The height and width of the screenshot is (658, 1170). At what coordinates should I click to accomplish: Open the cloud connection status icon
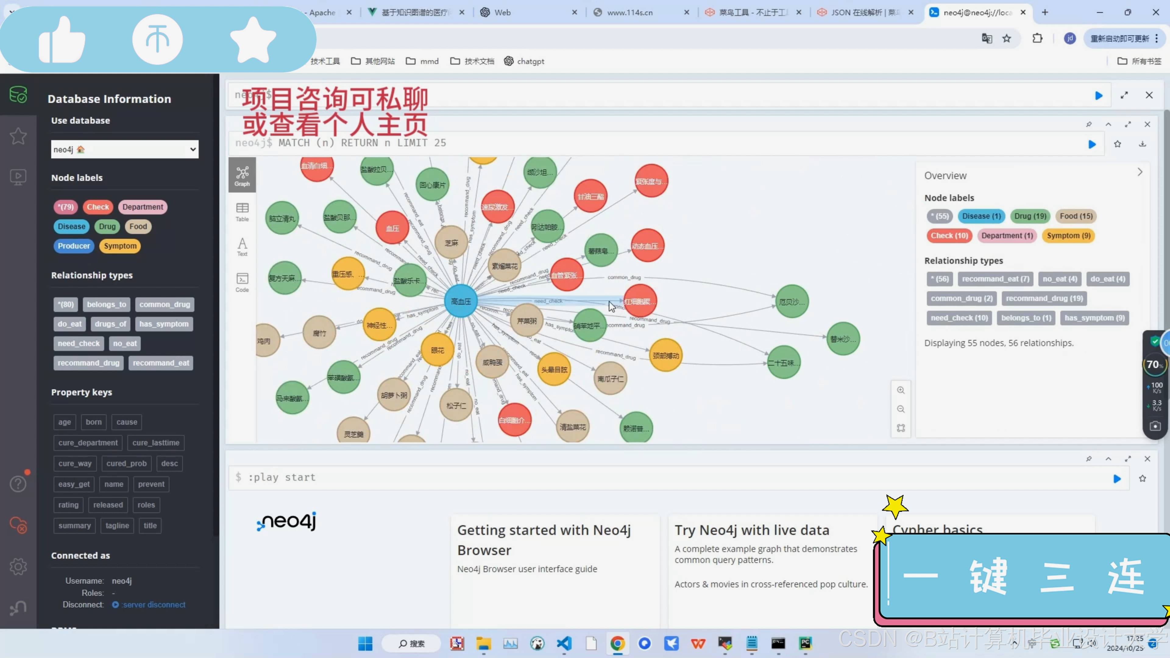click(18, 525)
